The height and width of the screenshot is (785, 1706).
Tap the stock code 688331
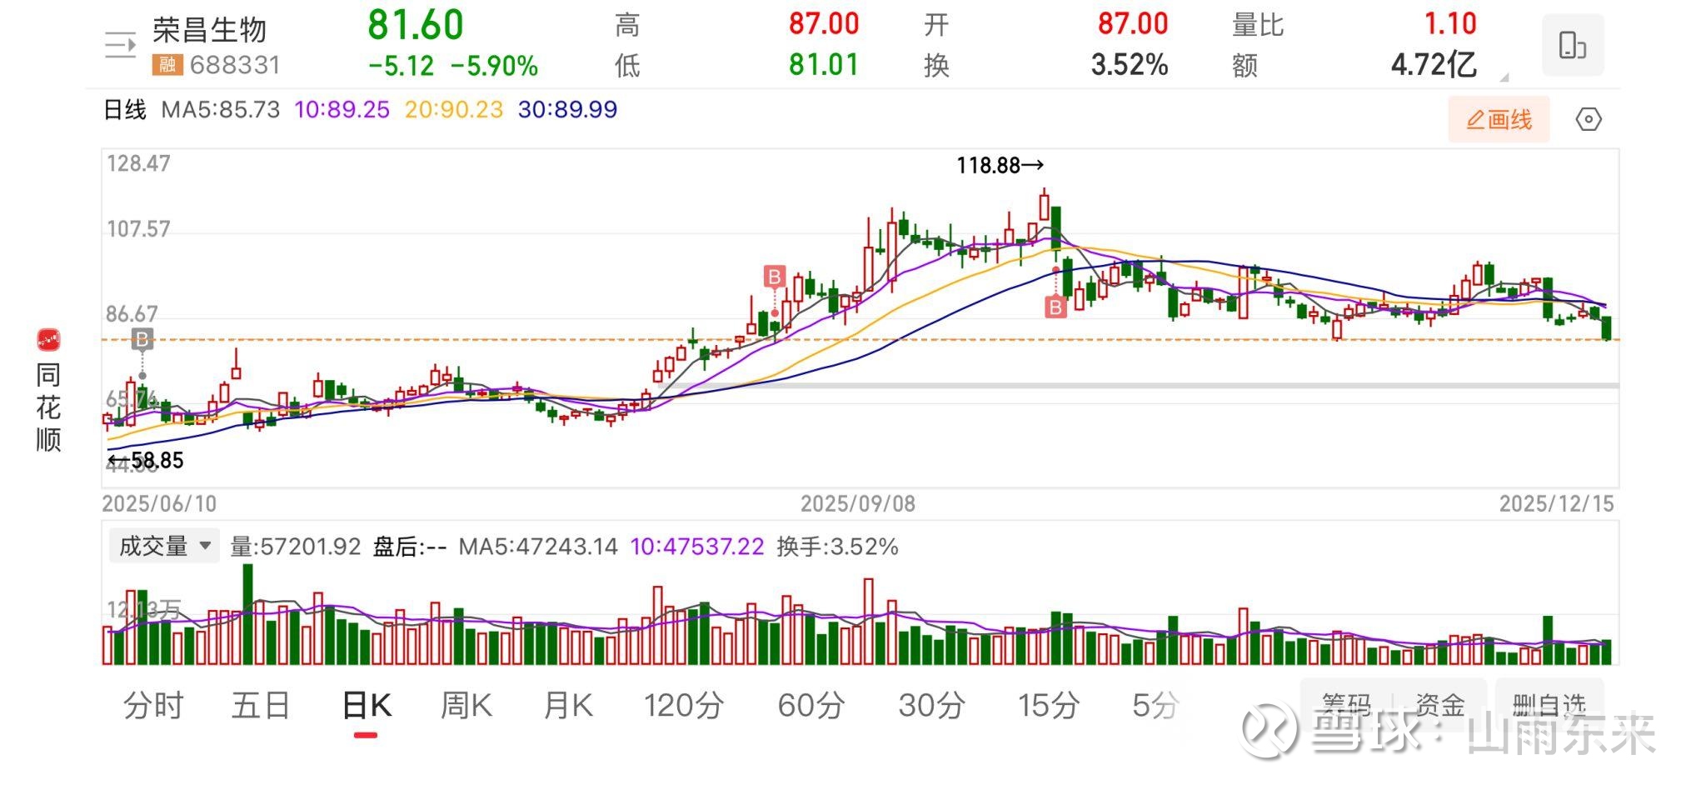coord(236,65)
